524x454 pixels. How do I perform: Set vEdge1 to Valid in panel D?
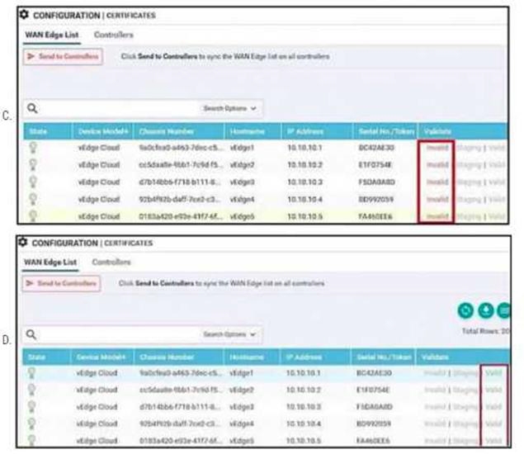pyautogui.click(x=493, y=373)
